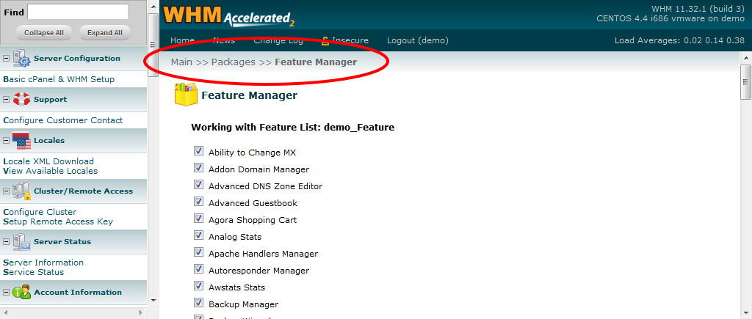Click the Cluster/Remote Access servers icon
Viewport: 752px width, 319px height.
click(x=21, y=191)
